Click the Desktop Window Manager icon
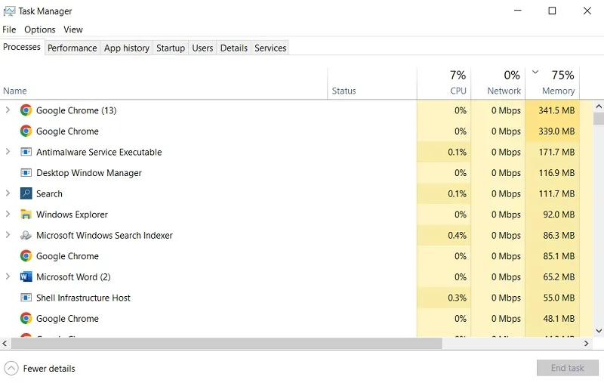 tap(26, 173)
